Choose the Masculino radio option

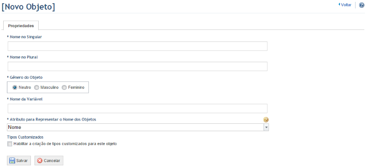click(x=36, y=87)
